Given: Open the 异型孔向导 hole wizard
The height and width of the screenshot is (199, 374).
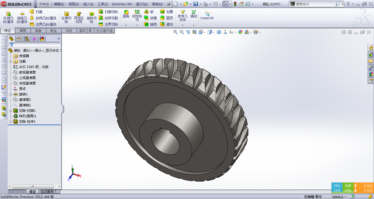Looking at the screenshot, I should 79,17.
